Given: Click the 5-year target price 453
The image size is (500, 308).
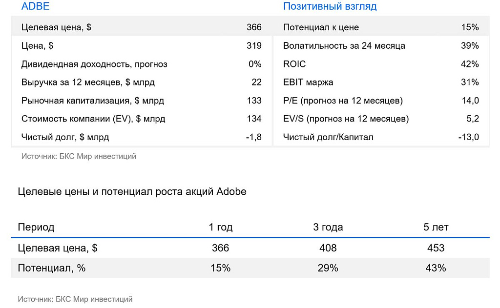Looking at the screenshot, I should [x=436, y=248].
